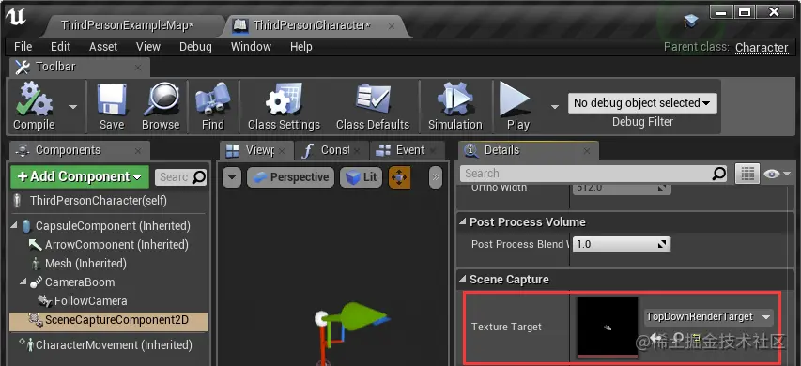Click the Add Component button
The image size is (801, 366).
click(80, 176)
